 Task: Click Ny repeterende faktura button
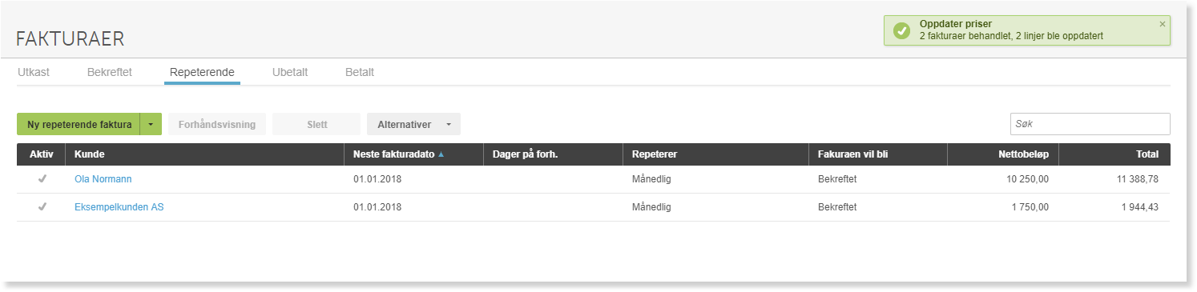tap(79, 124)
